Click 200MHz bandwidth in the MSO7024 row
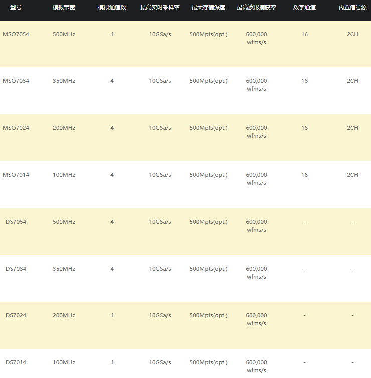The image size is (371, 378). pos(64,128)
